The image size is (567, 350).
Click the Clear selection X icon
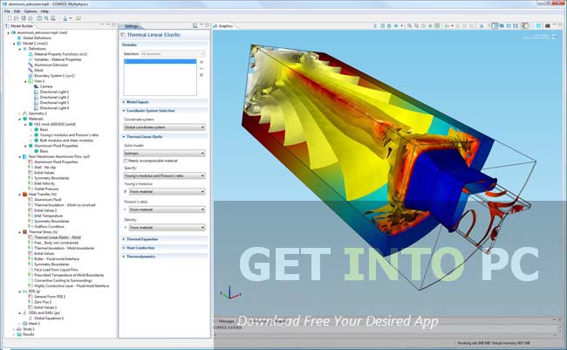pyautogui.click(x=202, y=75)
